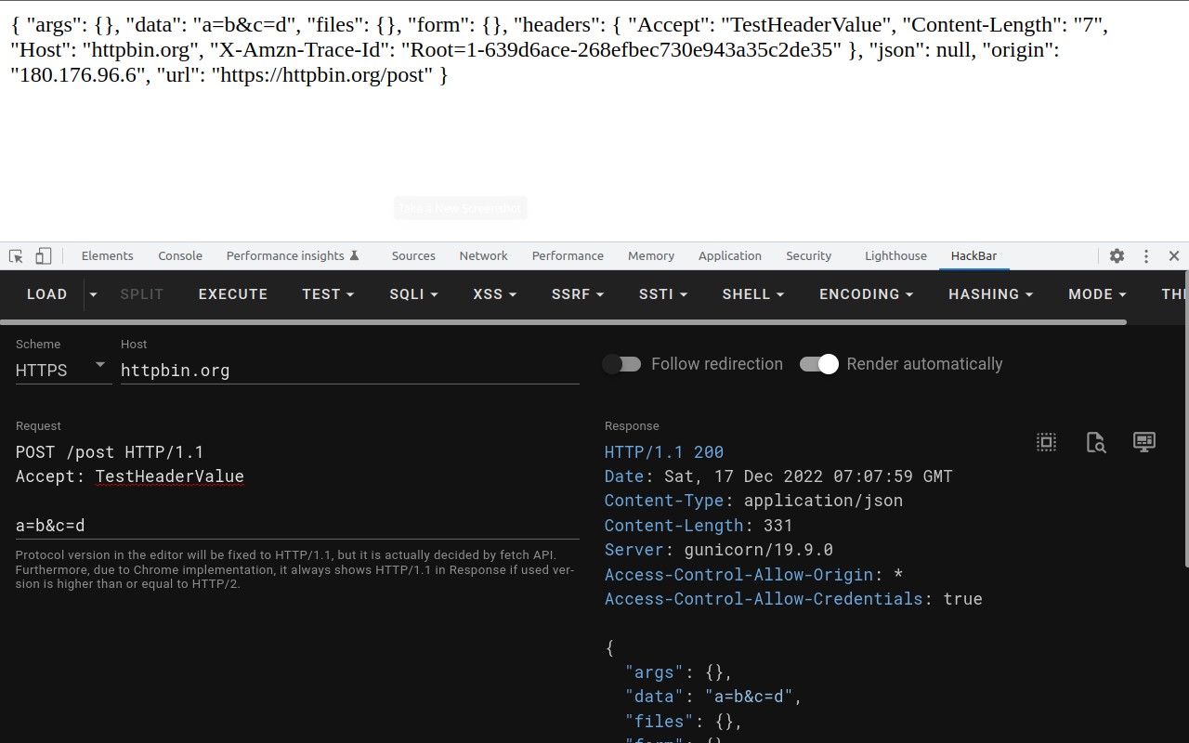This screenshot has height=743, width=1189.
Task: Click the render response monitor icon
Action: pyautogui.click(x=1144, y=442)
